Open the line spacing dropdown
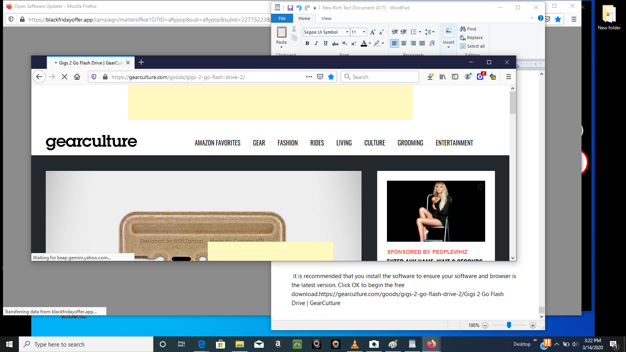This screenshot has height=352, width=626. pos(430,32)
